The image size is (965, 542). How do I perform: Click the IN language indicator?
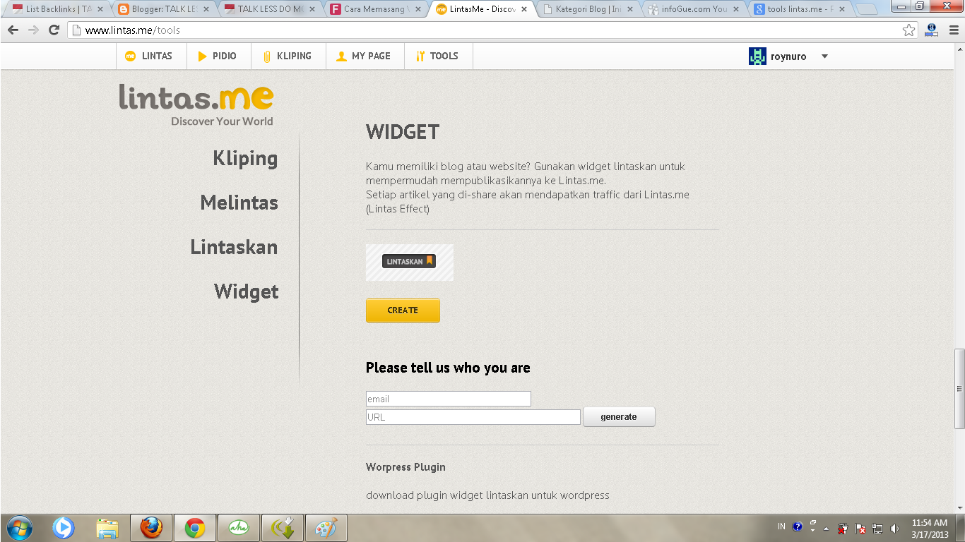pyautogui.click(x=781, y=526)
